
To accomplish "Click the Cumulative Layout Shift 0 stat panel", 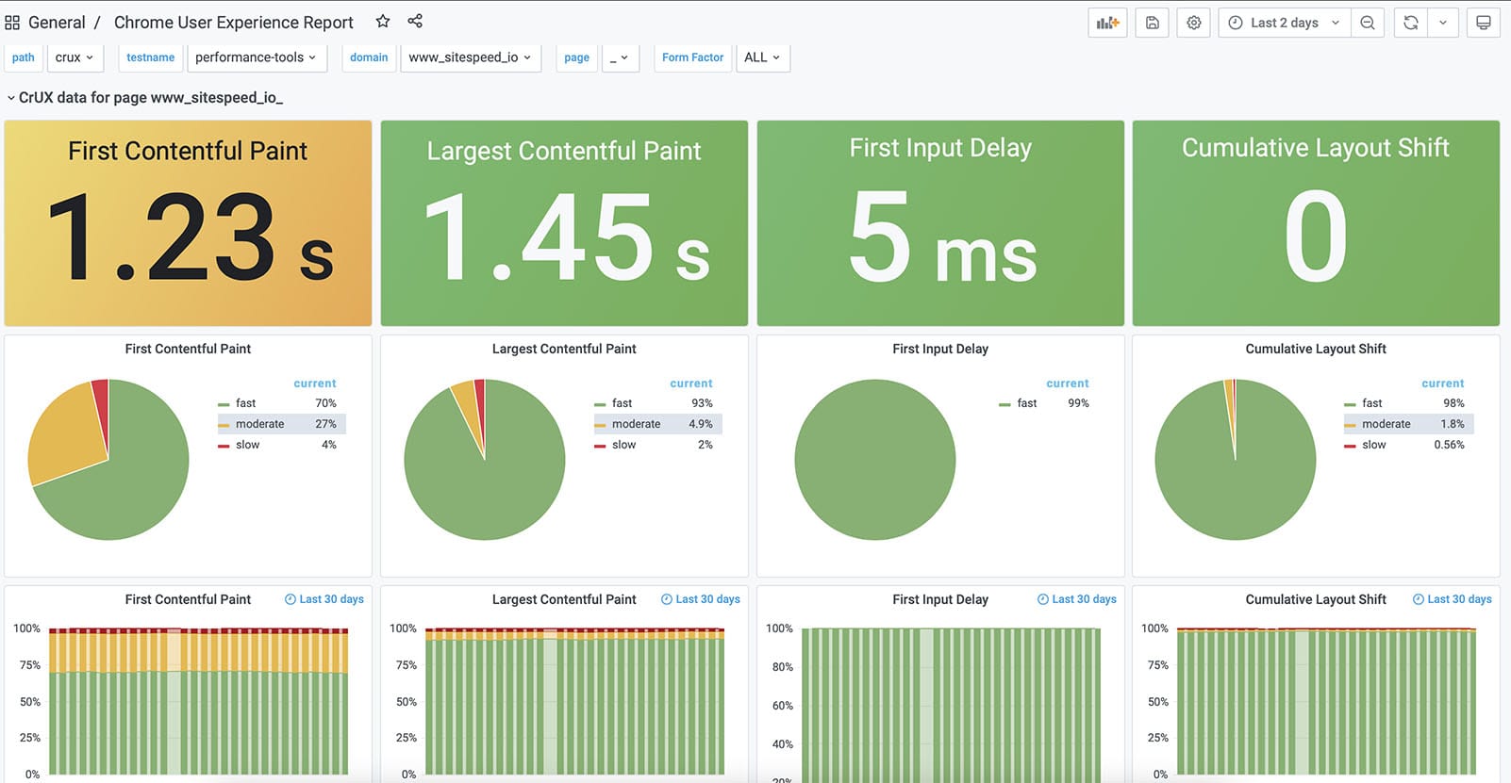I will tap(1316, 223).
